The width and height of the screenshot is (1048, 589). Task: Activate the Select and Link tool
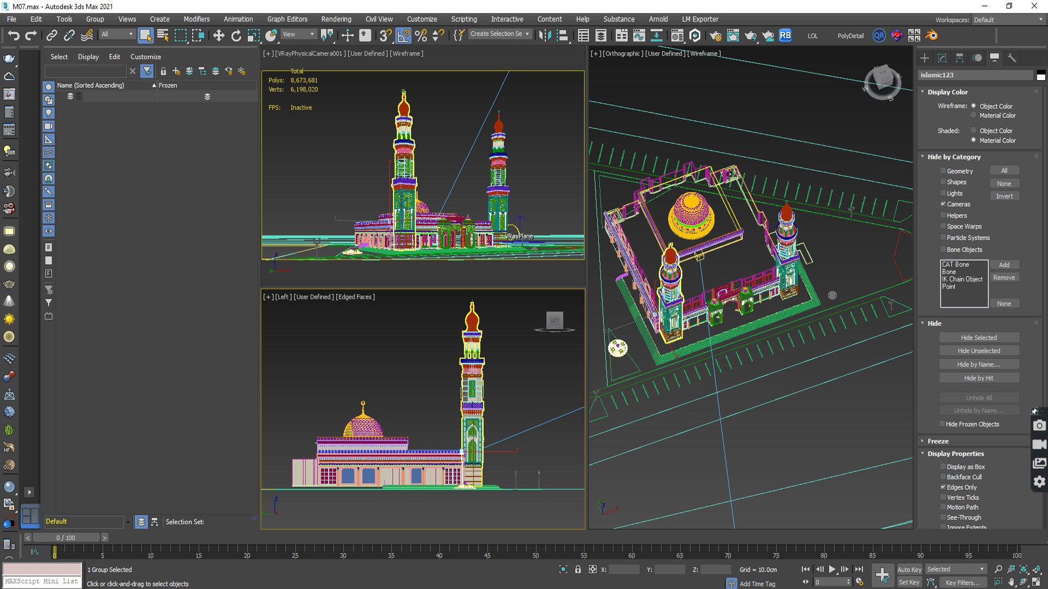51,35
